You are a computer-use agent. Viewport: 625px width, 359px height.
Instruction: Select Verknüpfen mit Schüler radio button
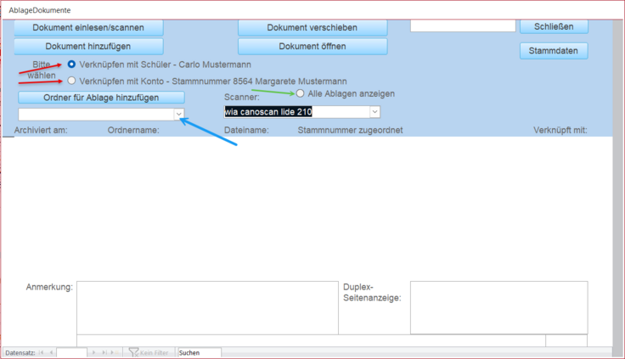click(72, 65)
